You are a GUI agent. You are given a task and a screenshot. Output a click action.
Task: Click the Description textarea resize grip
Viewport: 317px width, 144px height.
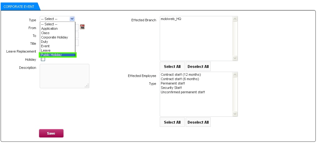click(87, 86)
